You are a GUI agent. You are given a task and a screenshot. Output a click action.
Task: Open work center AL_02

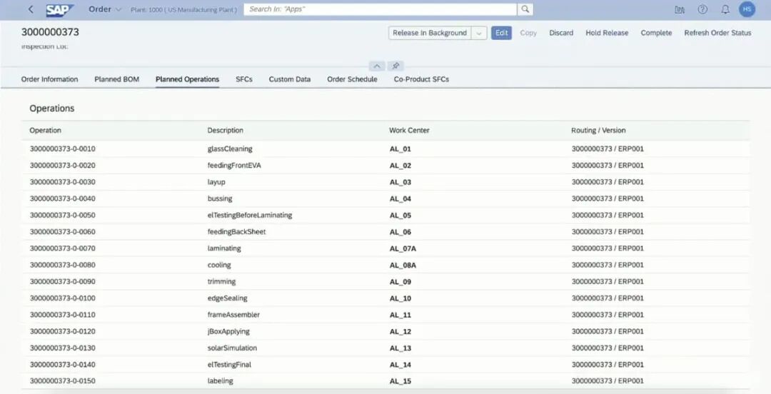click(400, 166)
